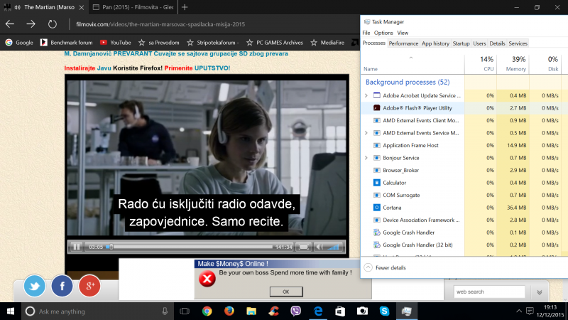The image size is (568, 320).
Task: Sort processes by Memory column
Action: click(x=513, y=63)
